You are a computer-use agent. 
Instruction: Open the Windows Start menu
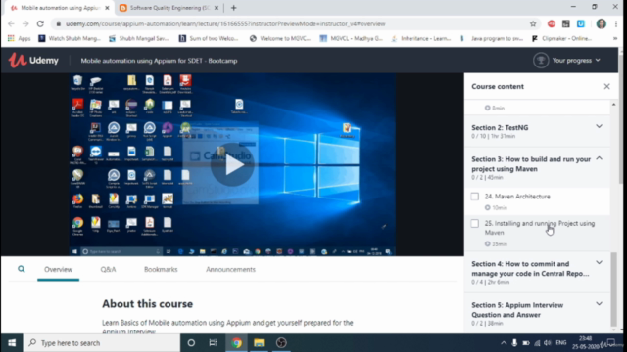[x=12, y=343]
